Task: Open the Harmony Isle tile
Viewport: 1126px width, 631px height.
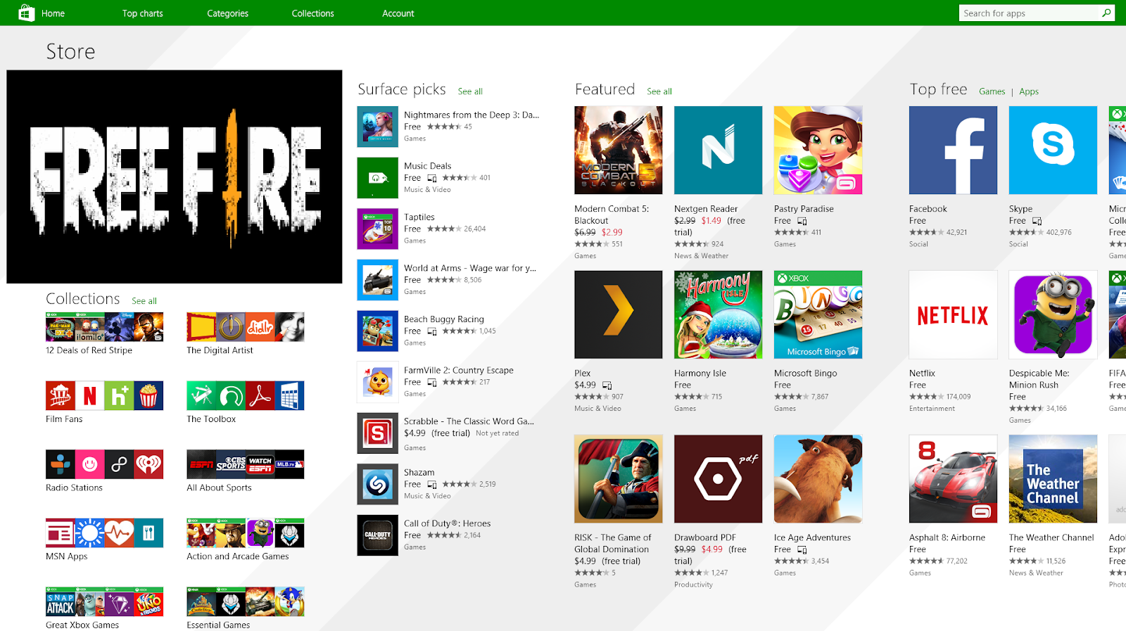Action: tap(719, 314)
